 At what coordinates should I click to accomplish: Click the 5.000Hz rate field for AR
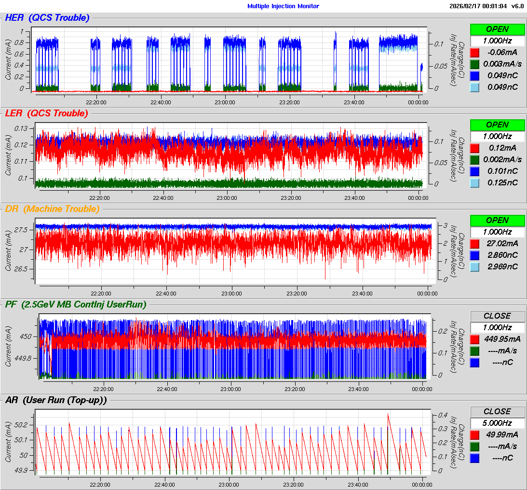(x=497, y=423)
